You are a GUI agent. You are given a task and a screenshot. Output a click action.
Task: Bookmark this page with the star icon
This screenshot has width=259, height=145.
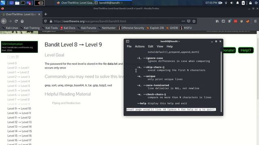pyautogui.click(x=194, y=21)
